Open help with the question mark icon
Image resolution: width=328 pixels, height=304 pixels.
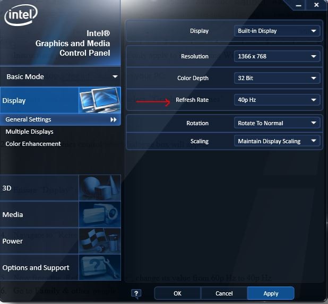tap(136, 293)
